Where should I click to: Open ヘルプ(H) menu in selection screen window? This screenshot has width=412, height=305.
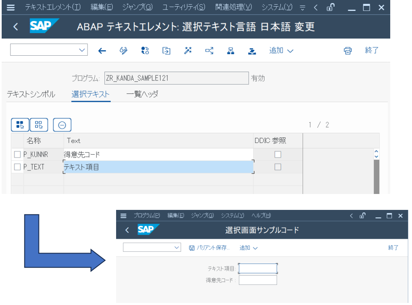[x=261, y=216]
